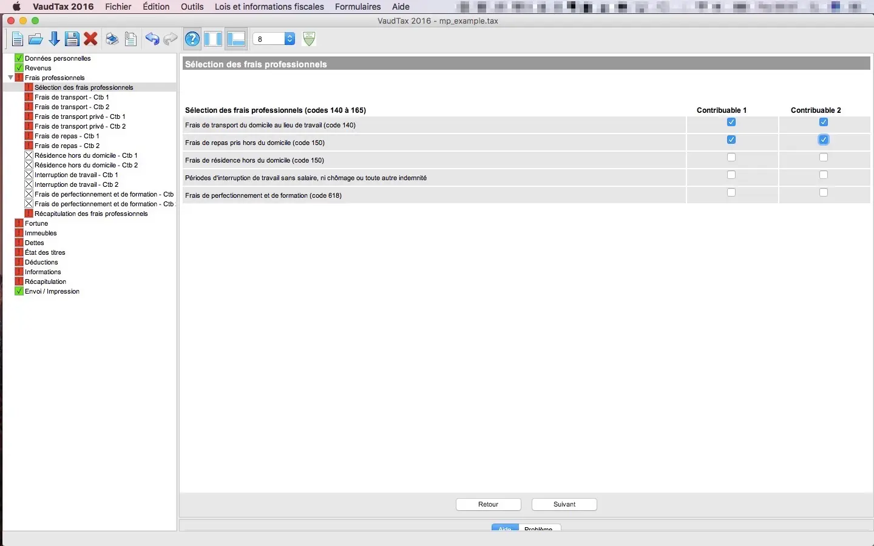Click the Suivant button
Viewport: 874px width, 546px height.
point(564,504)
